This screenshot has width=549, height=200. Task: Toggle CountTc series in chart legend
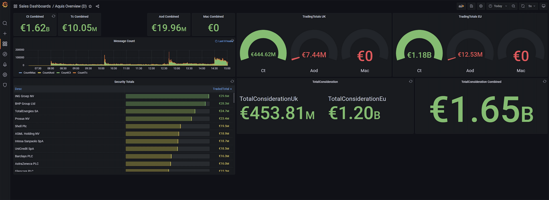click(x=82, y=73)
